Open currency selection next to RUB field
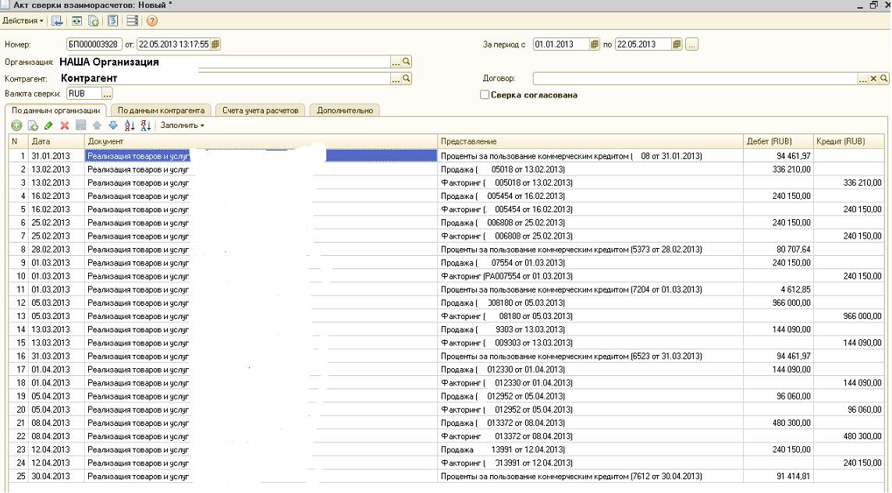The height and width of the screenshot is (493, 892). tap(108, 94)
